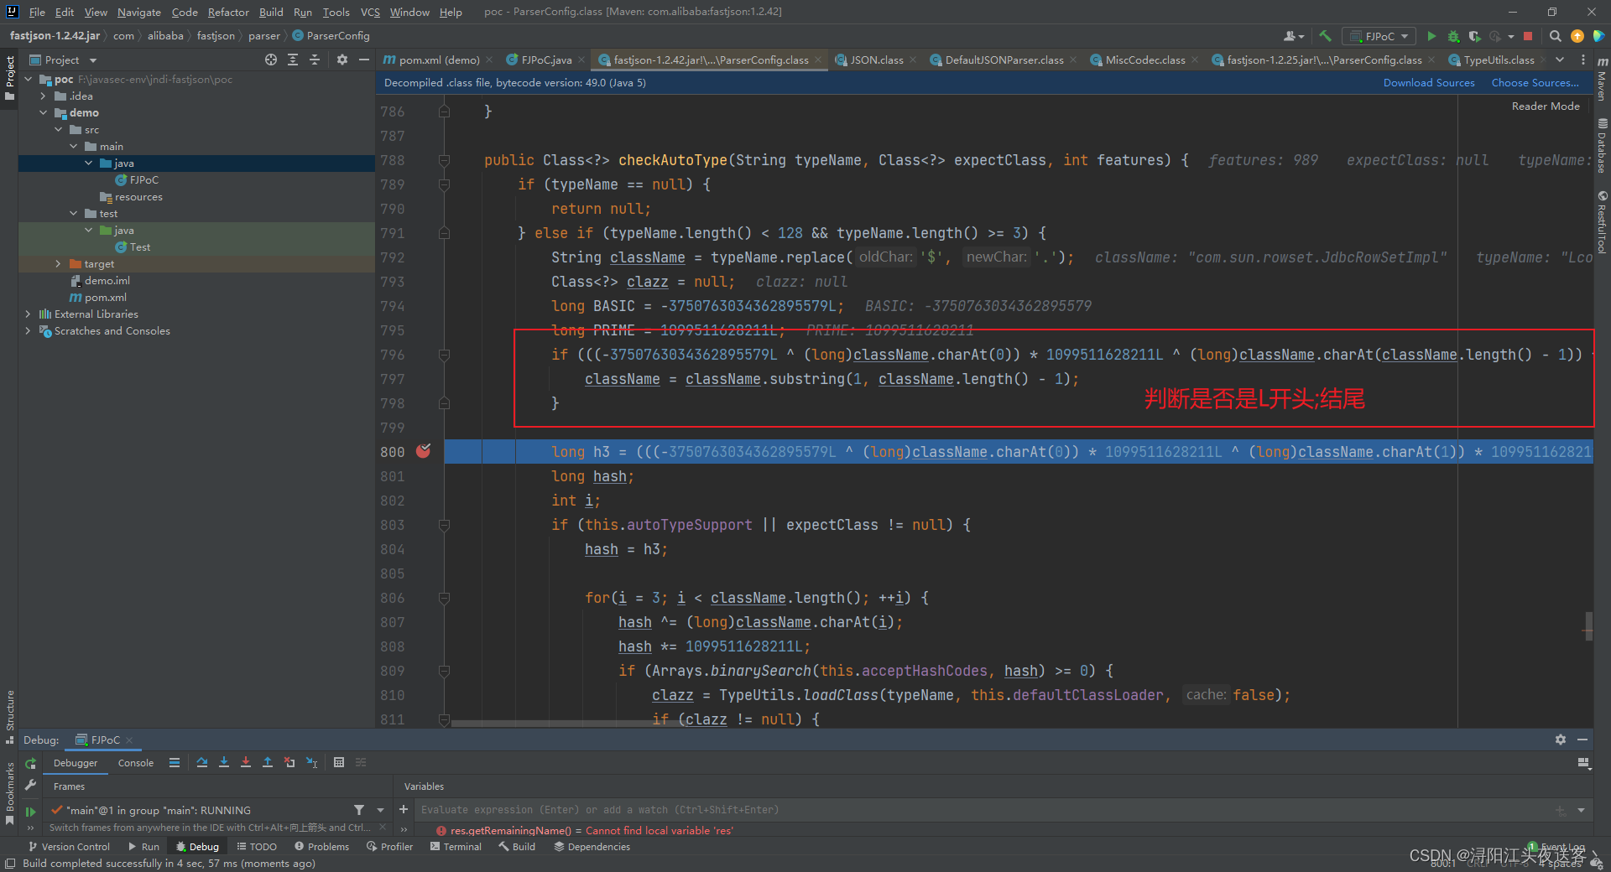Screen dimensions: 1611x872
Task: Expand the target folder
Action: click(x=58, y=263)
